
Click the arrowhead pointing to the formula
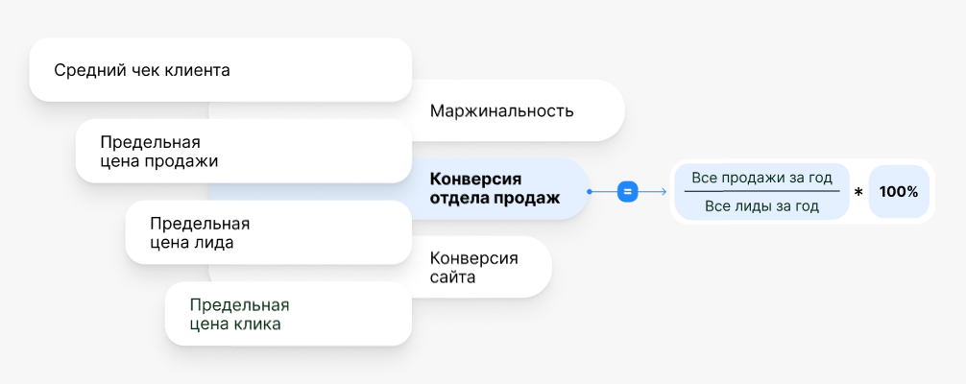(x=664, y=192)
